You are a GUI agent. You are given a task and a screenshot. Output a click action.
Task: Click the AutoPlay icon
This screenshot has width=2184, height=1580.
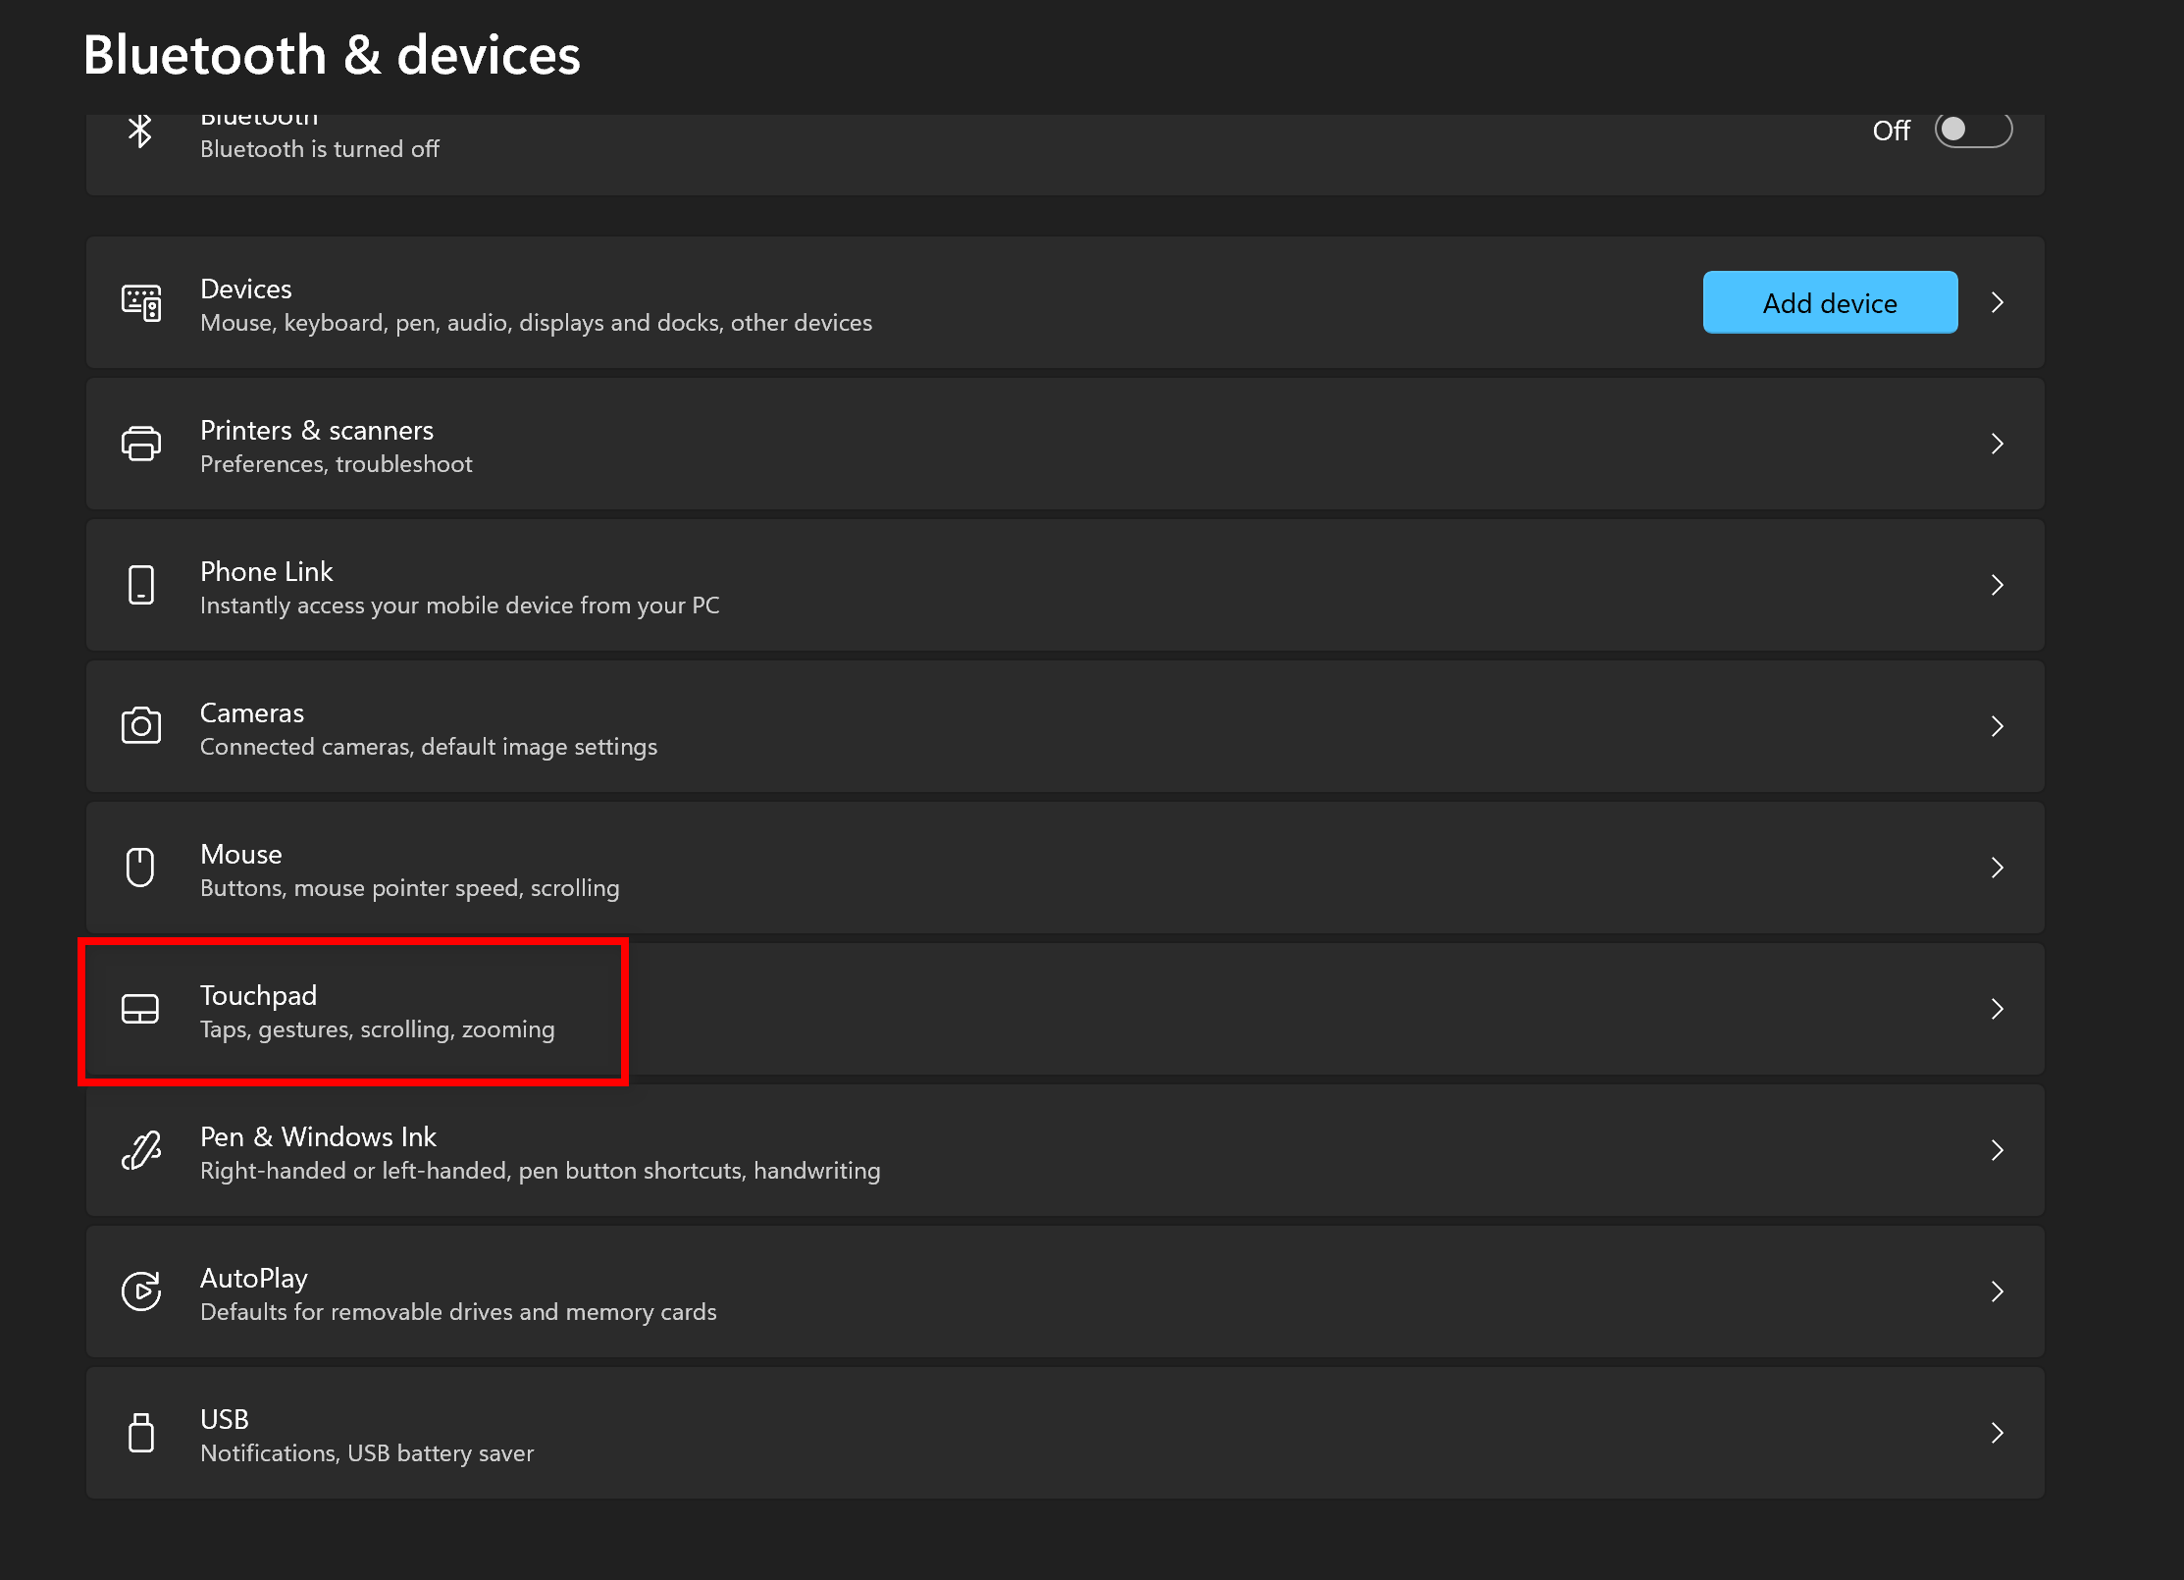[x=141, y=1291]
